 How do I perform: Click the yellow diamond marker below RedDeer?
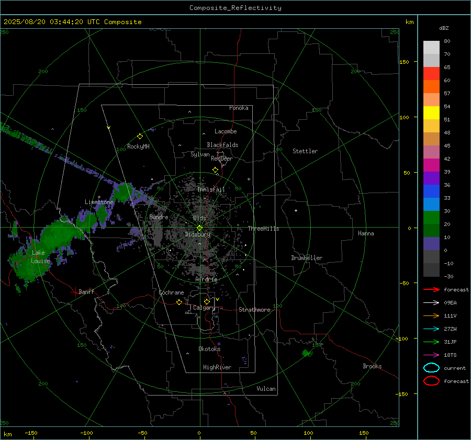(215, 170)
